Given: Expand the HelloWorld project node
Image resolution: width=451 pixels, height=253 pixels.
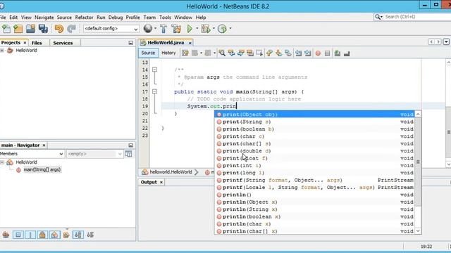Looking at the screenshot, I should (x=2, y=51).
